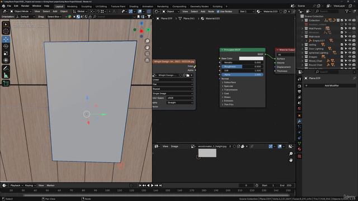Select the Scale tool in viewport toolbar

pyautogui.click(x=6, y=53)
